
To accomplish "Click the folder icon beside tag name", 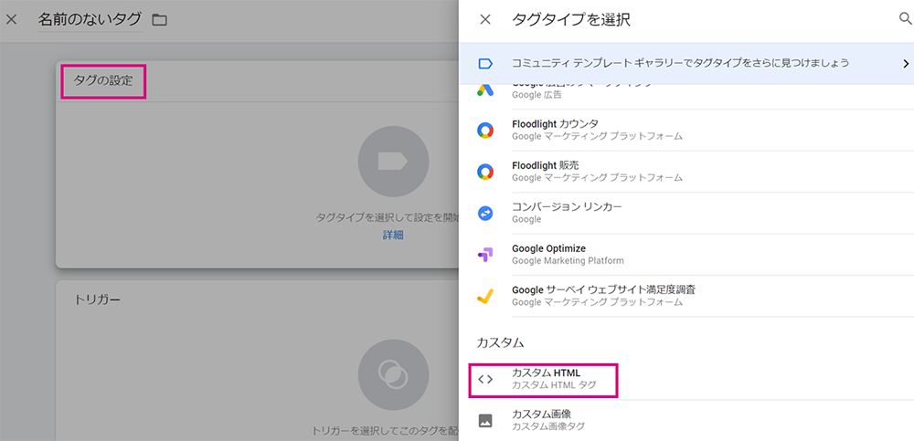I will [159, 20].
